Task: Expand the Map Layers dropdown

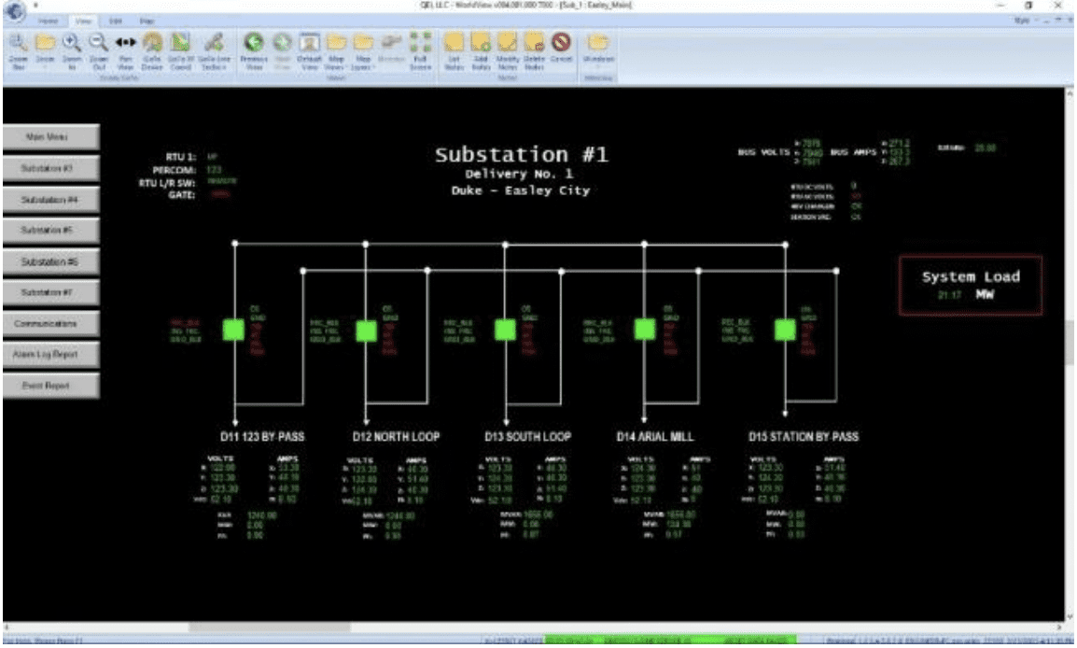Action: 363,50
